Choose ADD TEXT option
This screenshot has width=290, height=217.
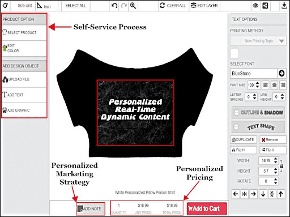point(24,95)
